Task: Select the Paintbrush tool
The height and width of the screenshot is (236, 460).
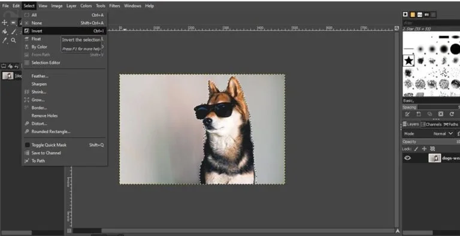Action: (x=13, y=31)
